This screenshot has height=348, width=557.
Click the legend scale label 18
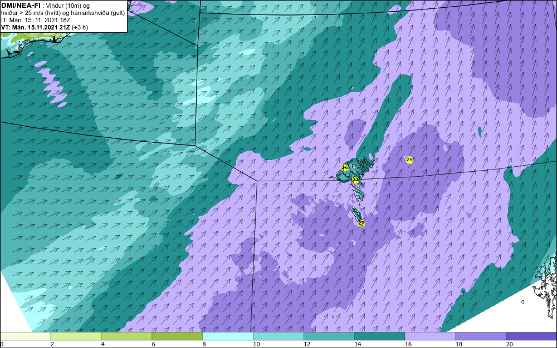point(459,344)
